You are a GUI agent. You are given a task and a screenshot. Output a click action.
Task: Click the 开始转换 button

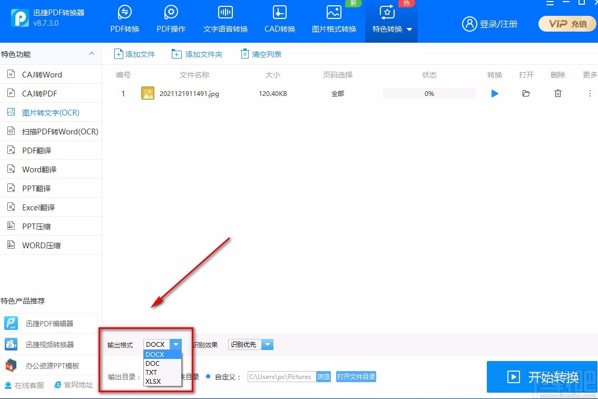pos(542,377)
